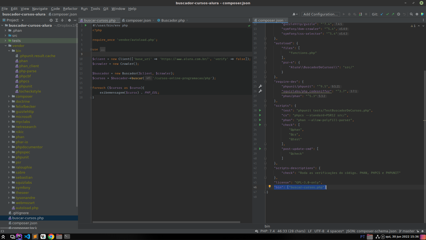Toggle file read-only lock in status bar
The image size is (426, 240).
418,231
